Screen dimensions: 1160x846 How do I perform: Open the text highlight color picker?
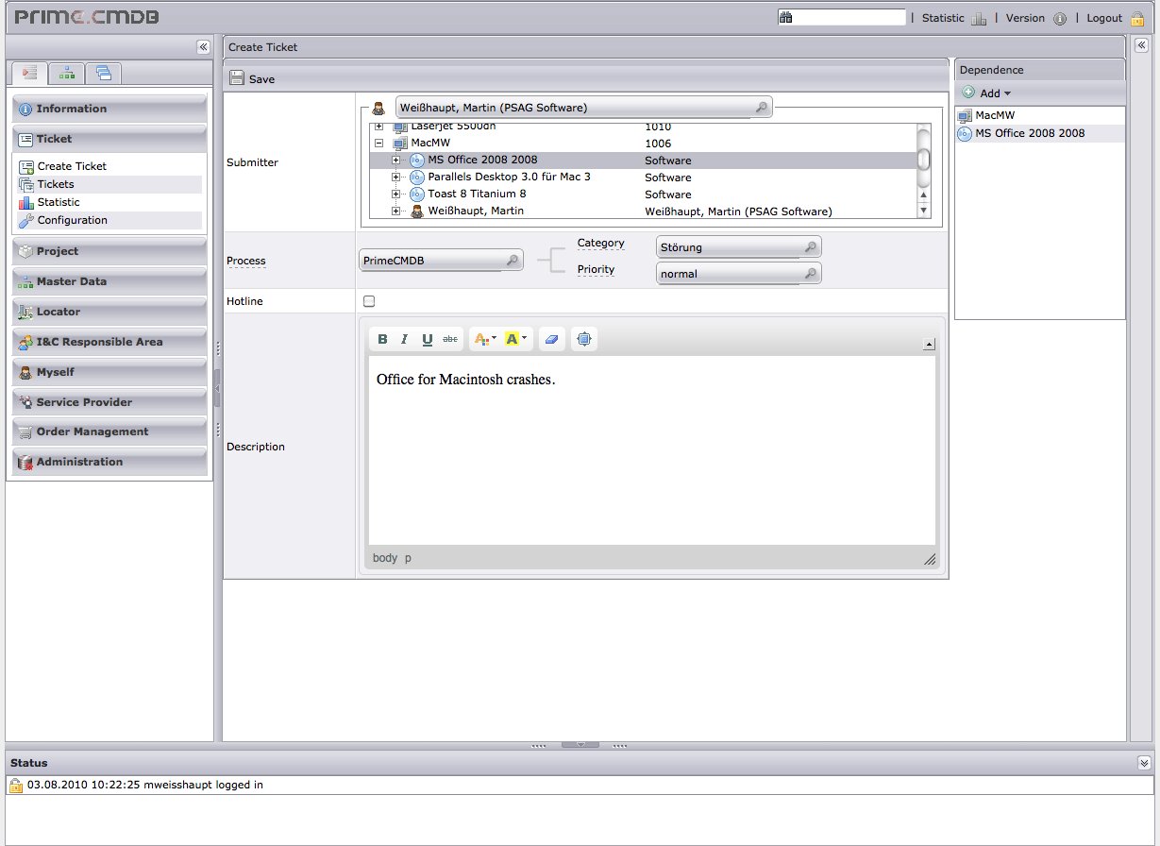(515, 340)
